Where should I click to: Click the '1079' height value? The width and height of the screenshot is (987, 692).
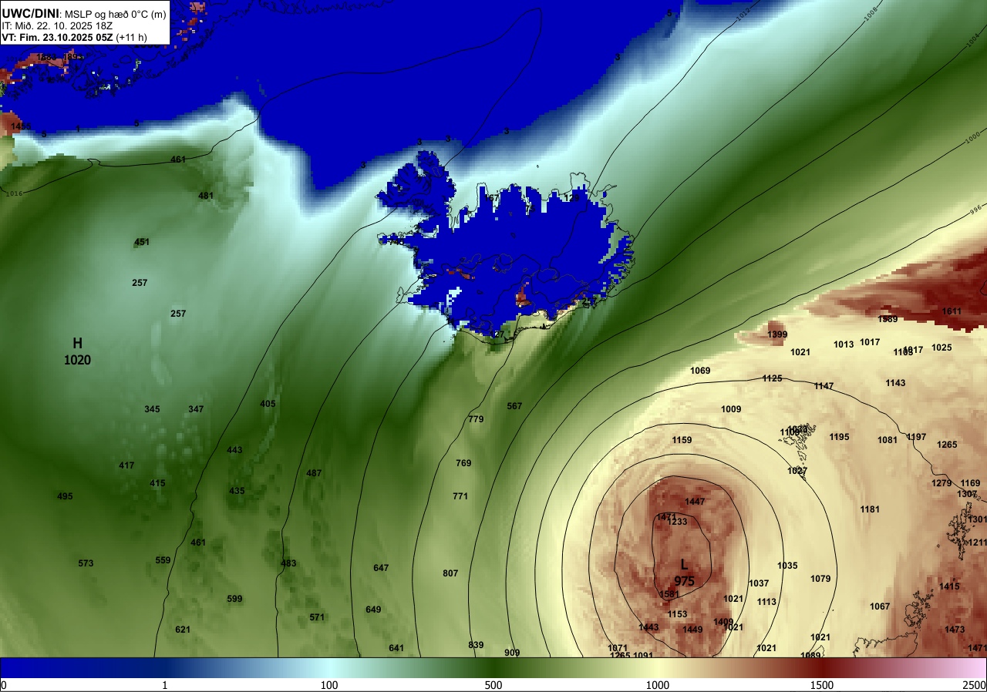pos(820,579)
